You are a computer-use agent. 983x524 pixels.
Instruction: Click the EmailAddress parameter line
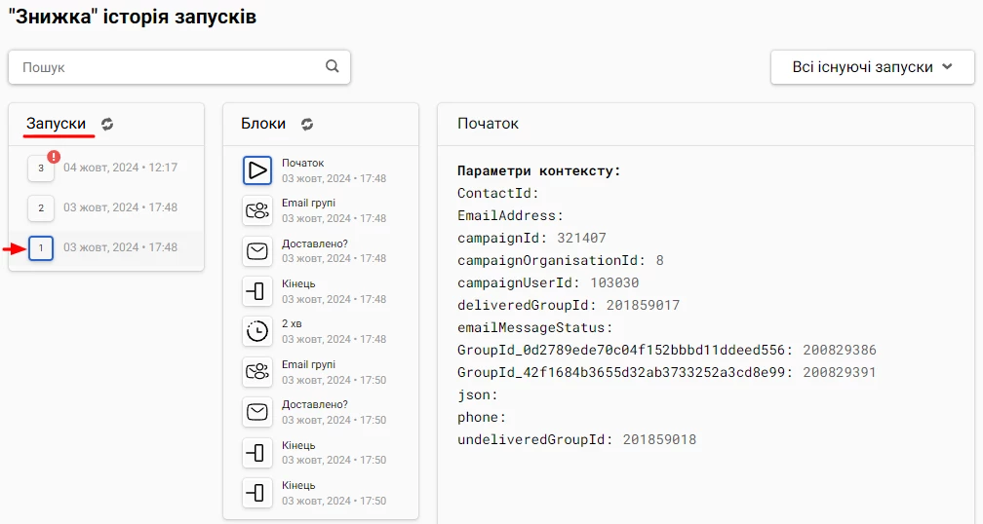pyautogui.click(x=510, y=215)
